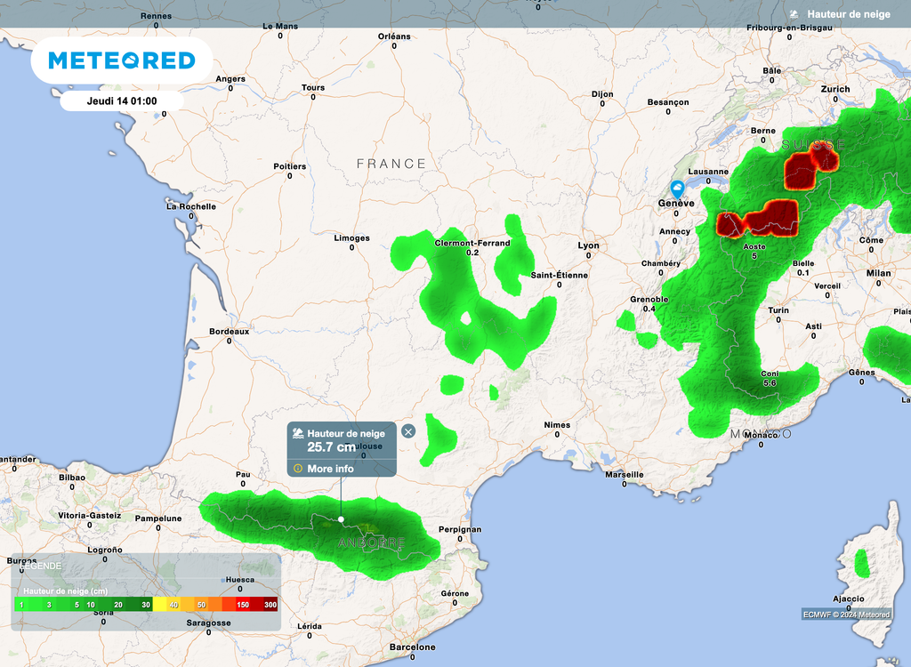Click the 1 cm light green legend swatch

21,605
